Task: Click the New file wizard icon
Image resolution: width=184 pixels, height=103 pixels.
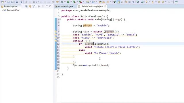Action: 3,2
